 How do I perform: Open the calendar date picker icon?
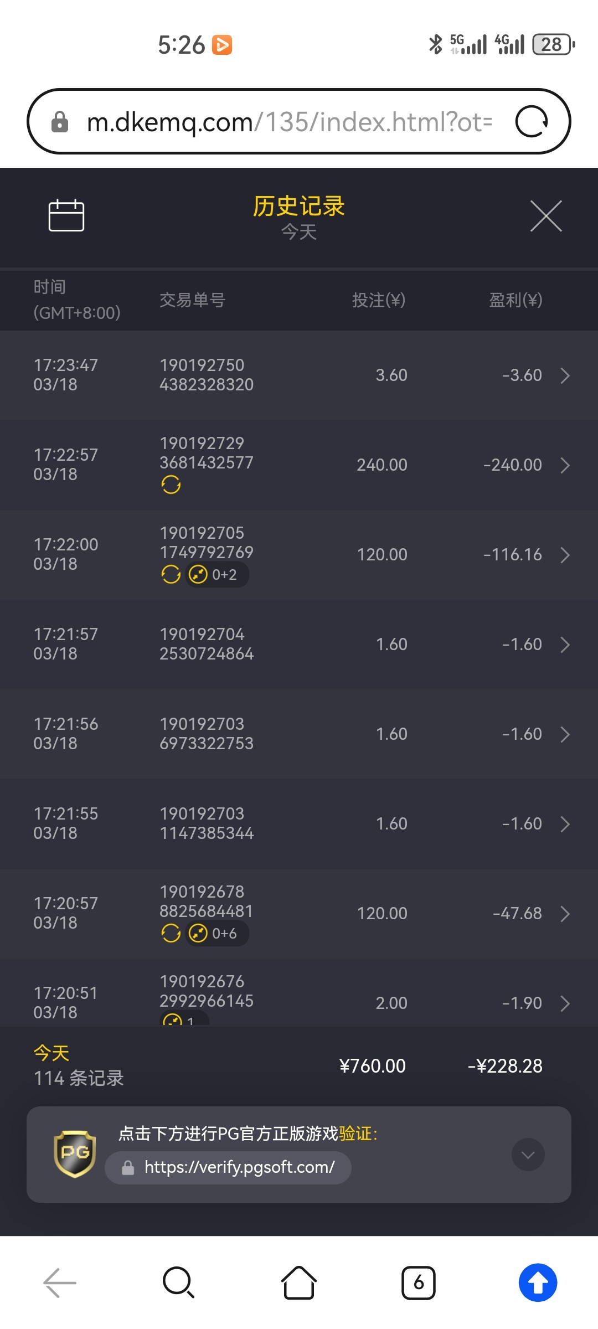pos(66,215)
